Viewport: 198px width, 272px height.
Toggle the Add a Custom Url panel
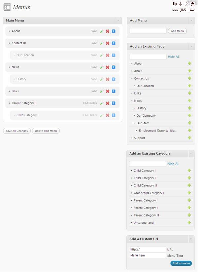pyautogui.click(x=191, y=239)
